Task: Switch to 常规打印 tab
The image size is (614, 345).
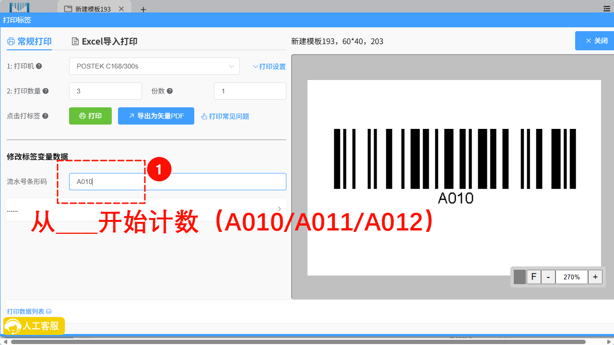Action: coord(29,41)
